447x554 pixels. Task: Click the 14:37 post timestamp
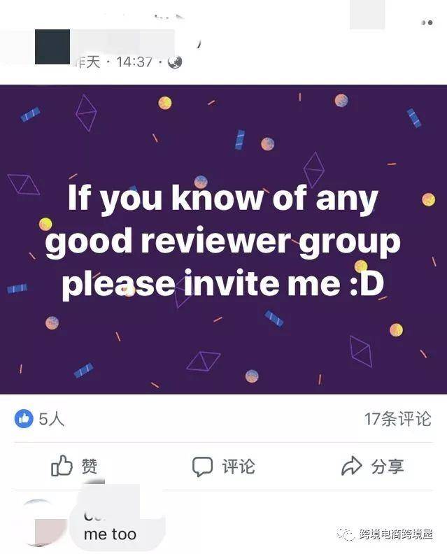point(134,62)
